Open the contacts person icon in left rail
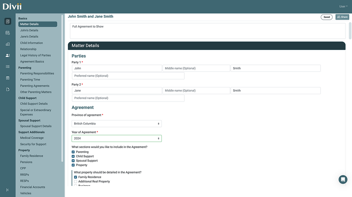 click(8, 55)
